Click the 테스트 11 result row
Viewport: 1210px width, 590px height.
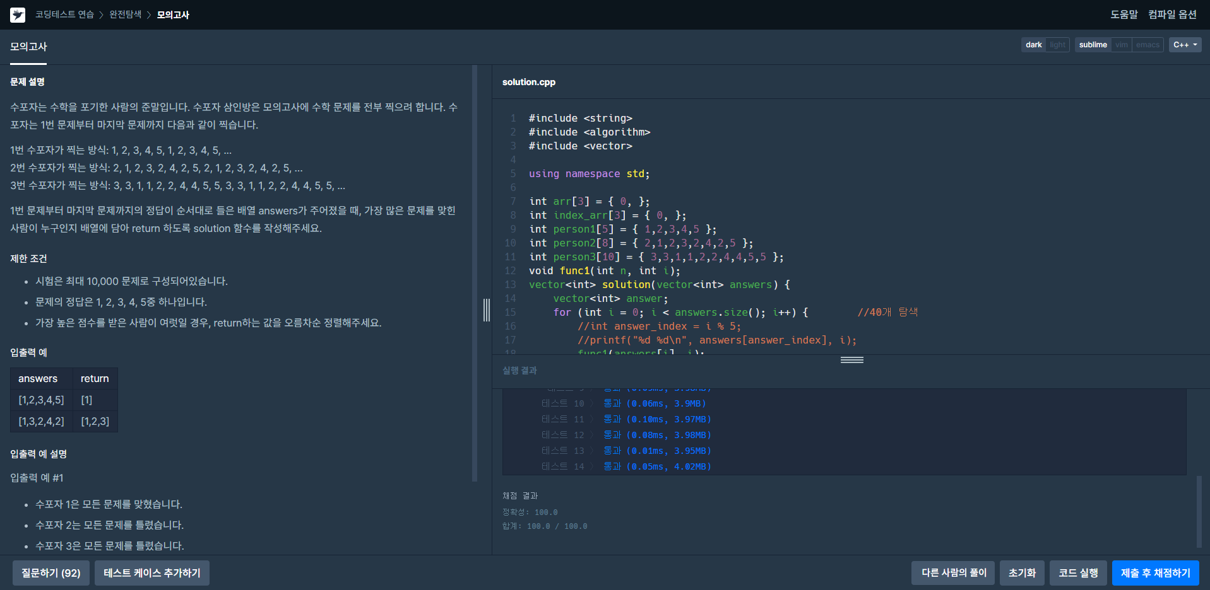[626, 419]
